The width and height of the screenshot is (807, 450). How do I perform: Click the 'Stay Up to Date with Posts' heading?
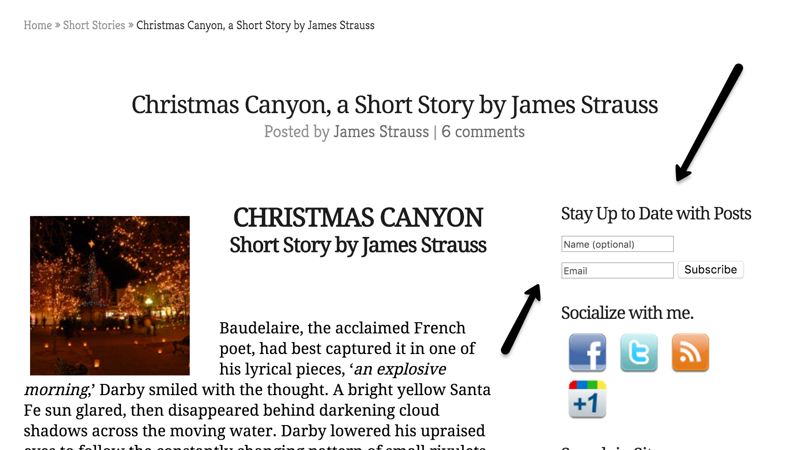coord(656,213)
